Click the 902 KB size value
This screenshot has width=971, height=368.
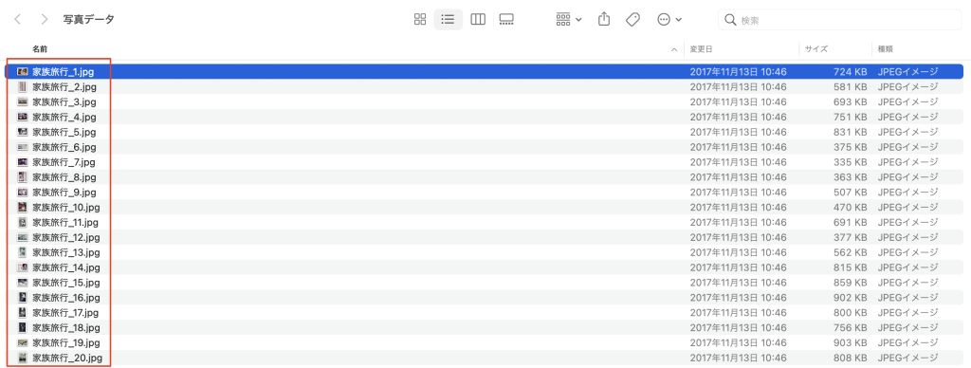tap(850, 298)
